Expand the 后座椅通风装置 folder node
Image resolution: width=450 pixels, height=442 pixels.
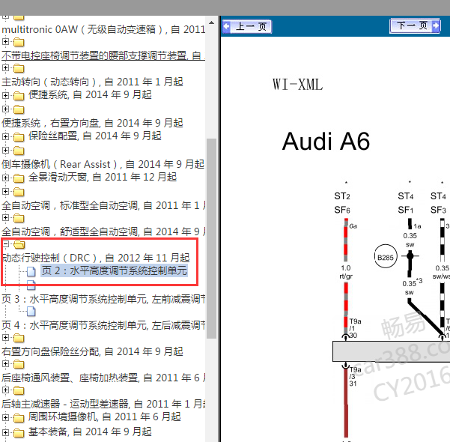[x=5, y=364]
